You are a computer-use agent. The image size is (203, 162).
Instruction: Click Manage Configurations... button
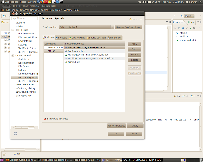click(x=129, y=27)
